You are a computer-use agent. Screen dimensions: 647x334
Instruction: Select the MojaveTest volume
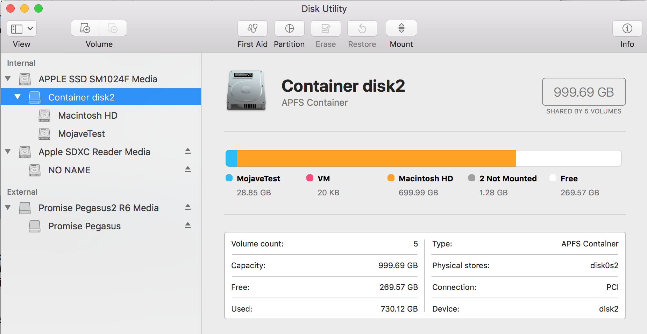pos(81,134)
